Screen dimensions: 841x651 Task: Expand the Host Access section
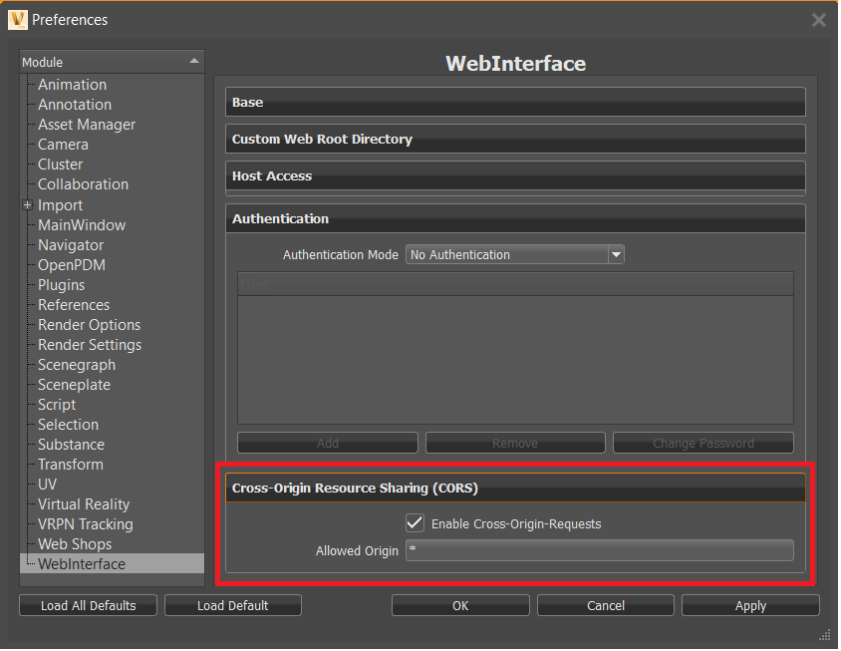515,176
